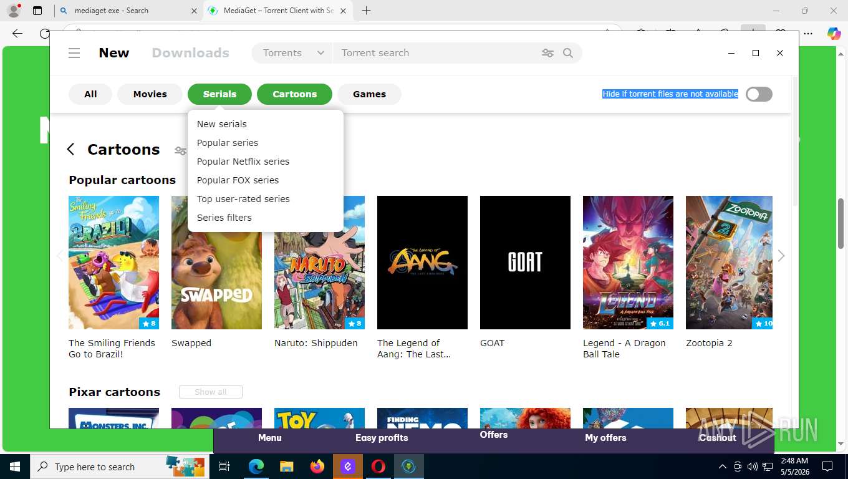Close the mediaget exe Search tab
Image resolution: width=848 pixels, height=479 pixels.
194,11
